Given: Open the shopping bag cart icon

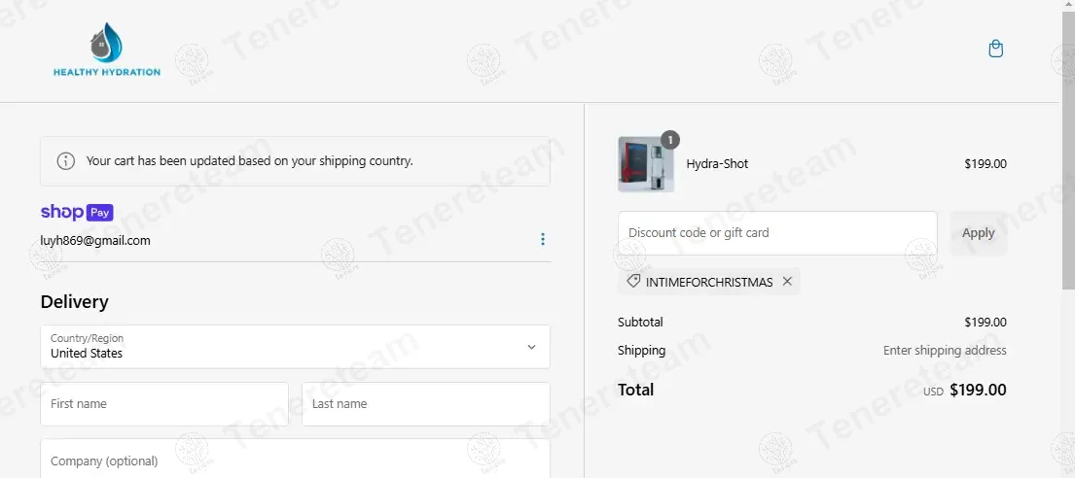Looking at the screenshot, I should pyautogui.click(x=995, y=49).
